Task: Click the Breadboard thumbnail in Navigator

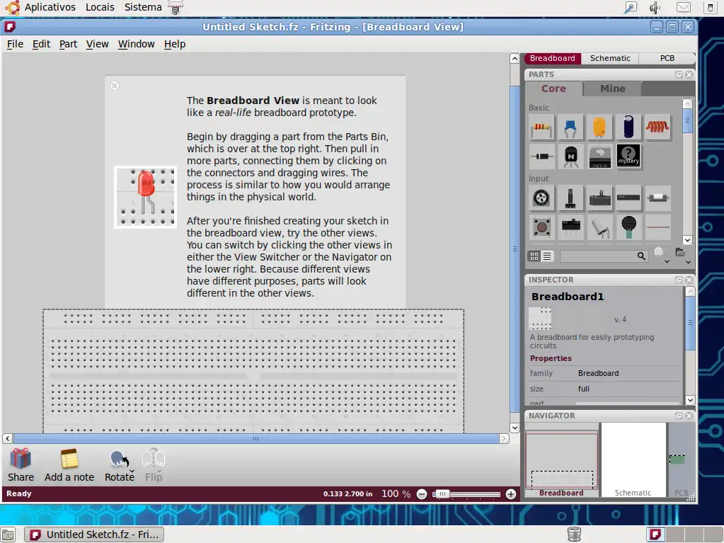Action: [x=561, y=461]
